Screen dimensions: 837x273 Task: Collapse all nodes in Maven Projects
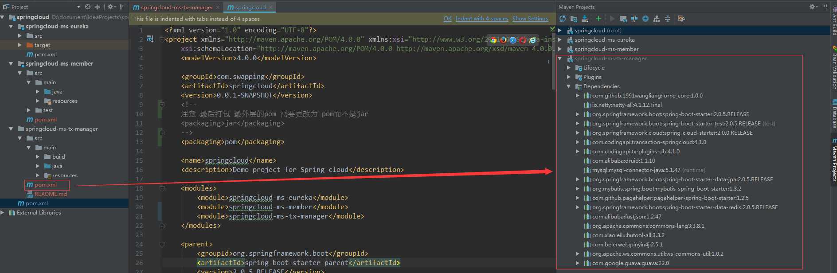[667, 19]
